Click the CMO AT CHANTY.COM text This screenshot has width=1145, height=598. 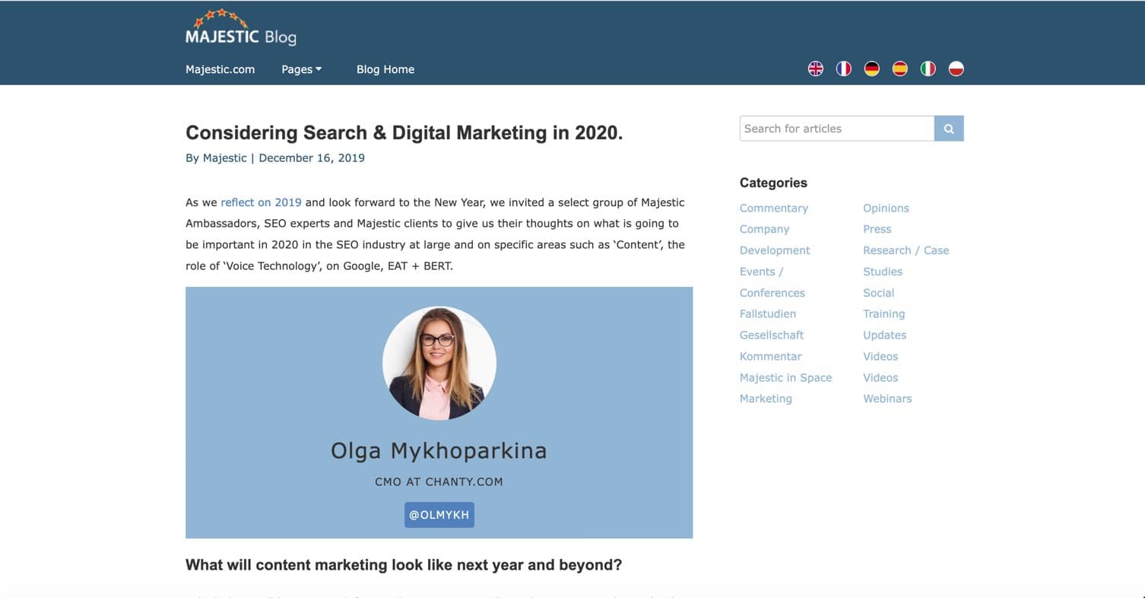pos(439,482)
